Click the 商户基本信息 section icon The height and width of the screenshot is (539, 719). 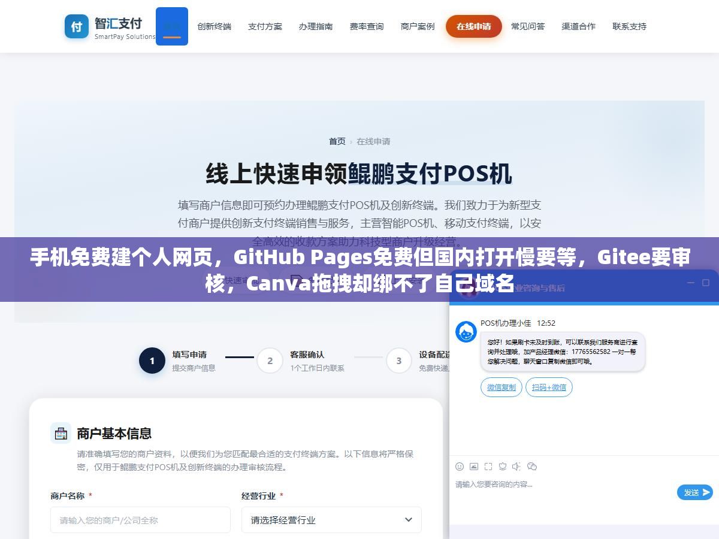click(61, 432)
